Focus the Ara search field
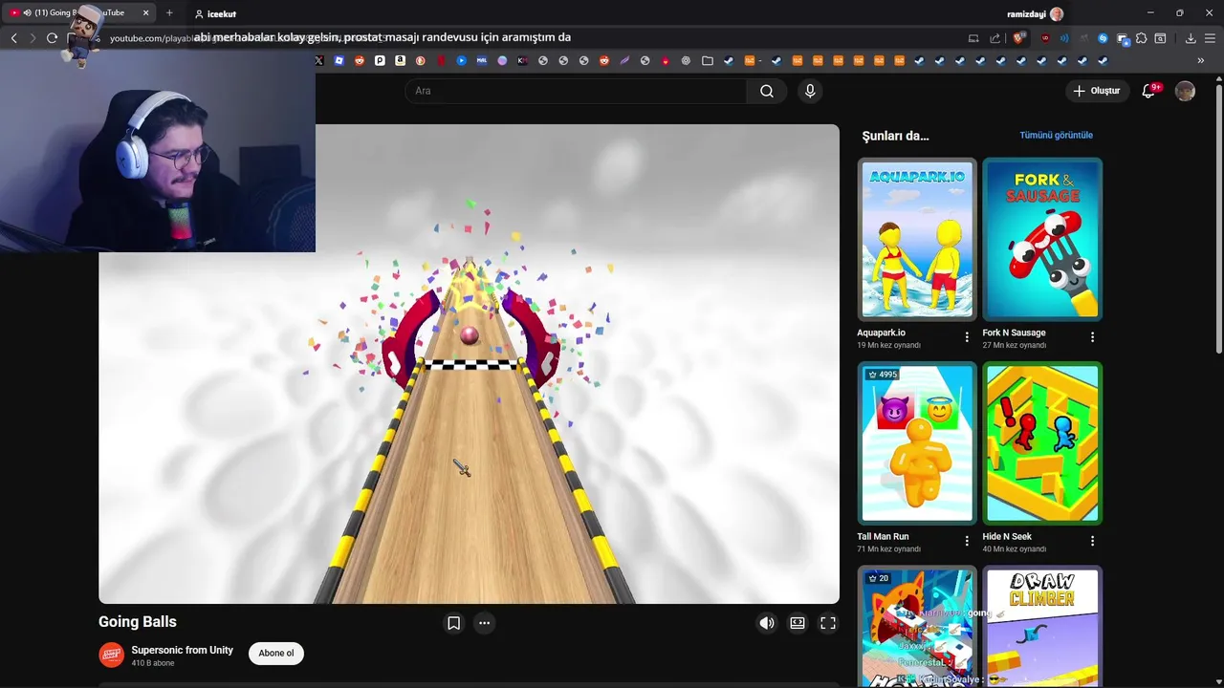The image size is (1224, 688). (576, 91)
